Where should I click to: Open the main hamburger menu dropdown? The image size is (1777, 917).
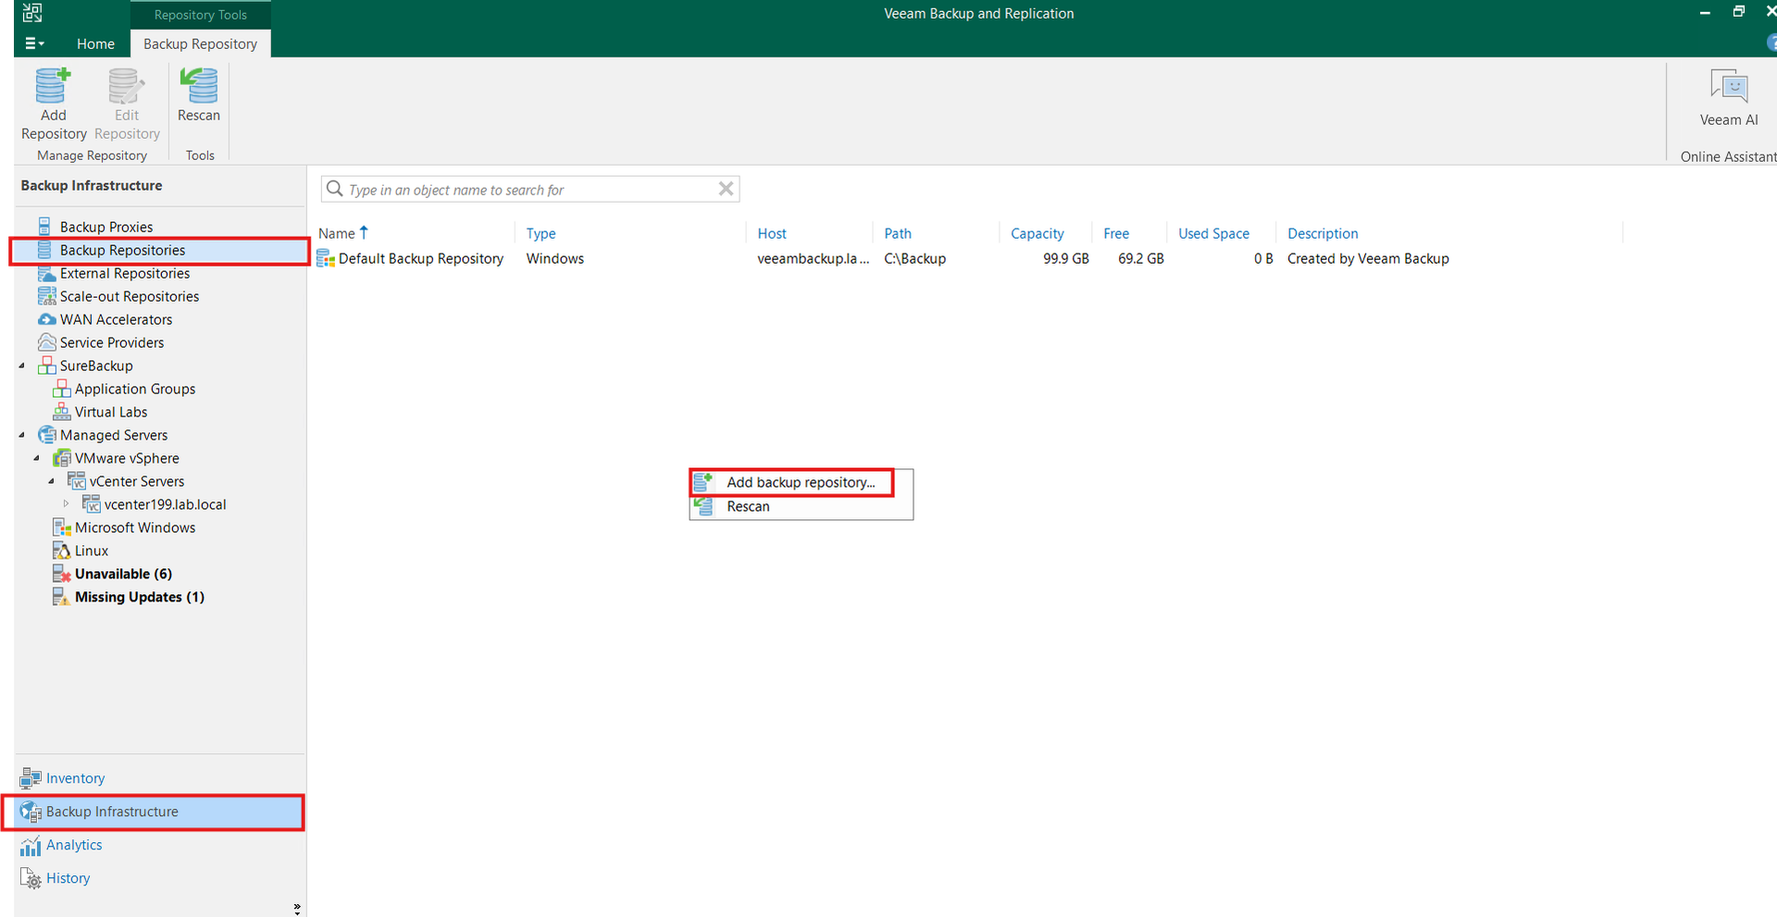click(34, 43)
